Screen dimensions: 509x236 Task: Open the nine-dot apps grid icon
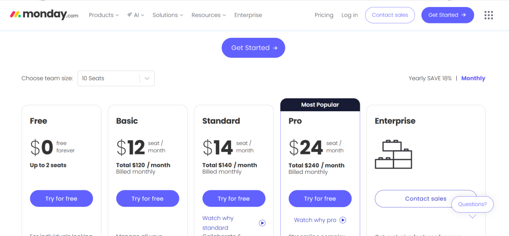point(489,15)
